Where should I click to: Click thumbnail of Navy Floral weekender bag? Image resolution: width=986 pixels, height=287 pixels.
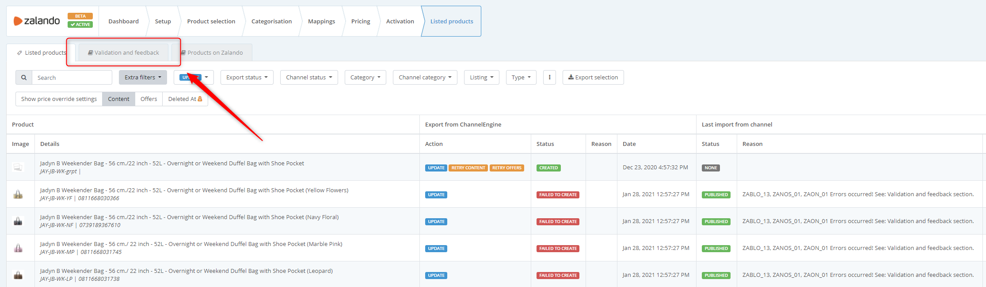tap(18, 221)
